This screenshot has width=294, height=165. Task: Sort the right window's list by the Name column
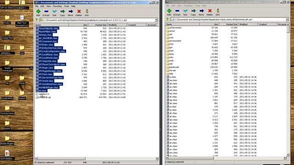(182, 24)
